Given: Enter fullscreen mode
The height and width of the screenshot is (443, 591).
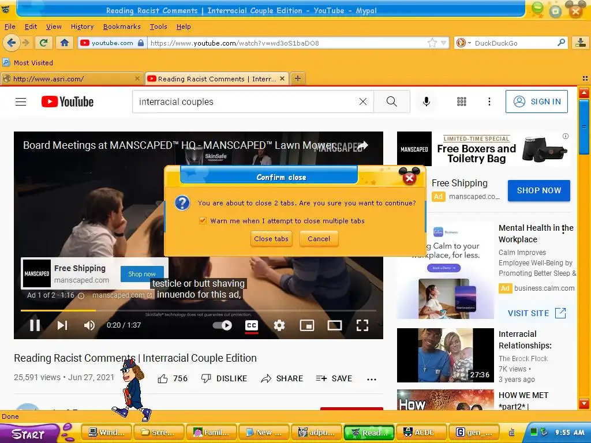Looking at the screenshot, I should (x=362, y=325).
